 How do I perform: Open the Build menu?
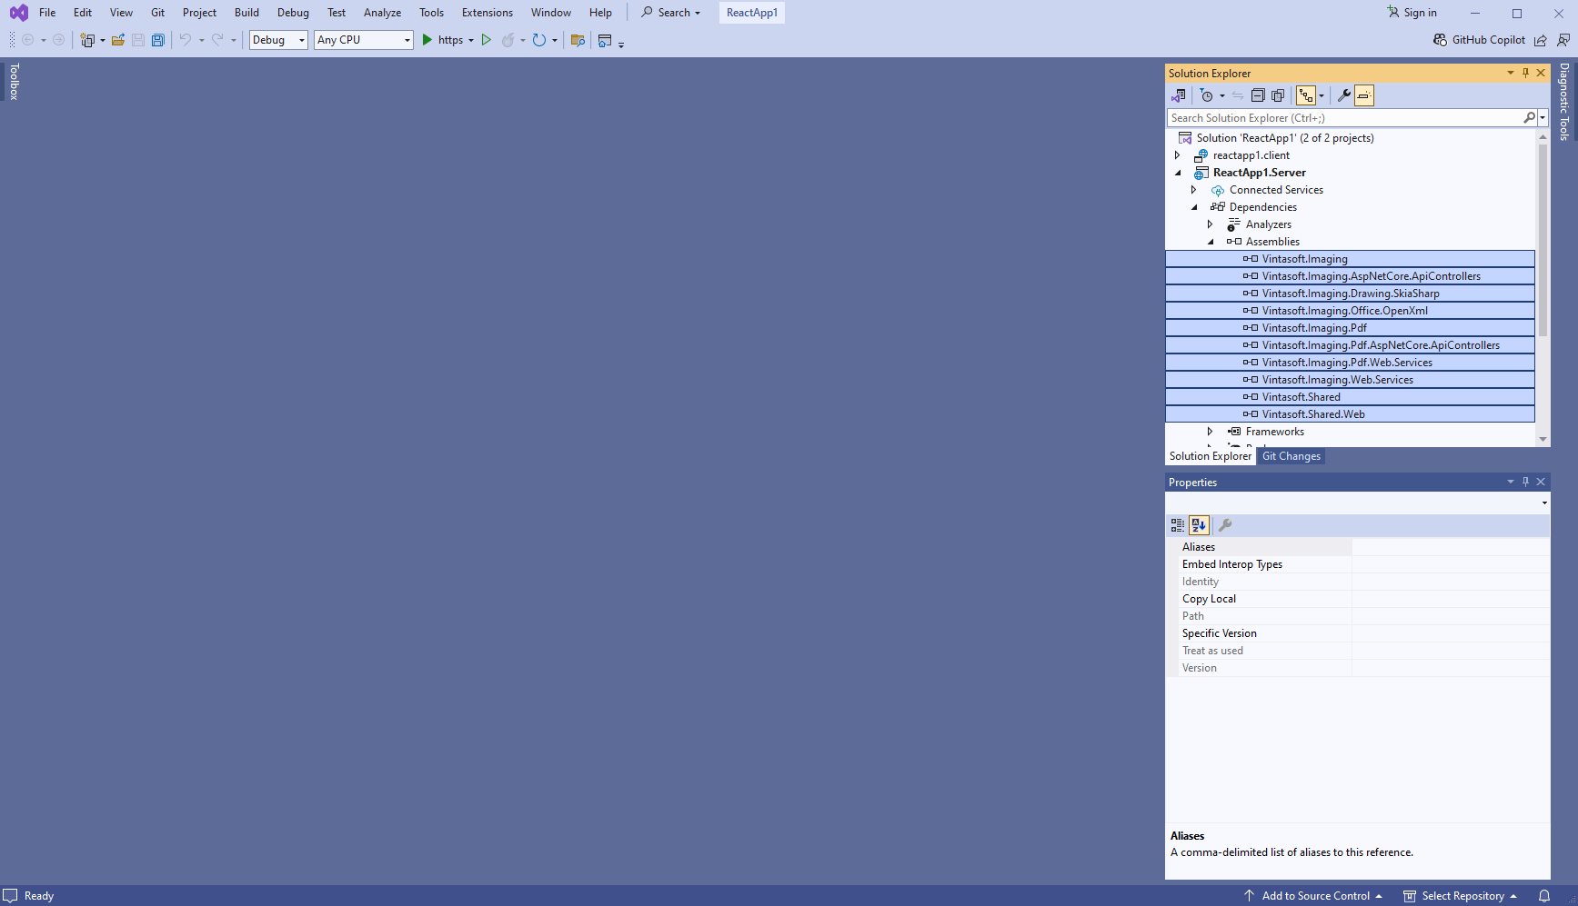pyautogui.click(x=246, y=13)
